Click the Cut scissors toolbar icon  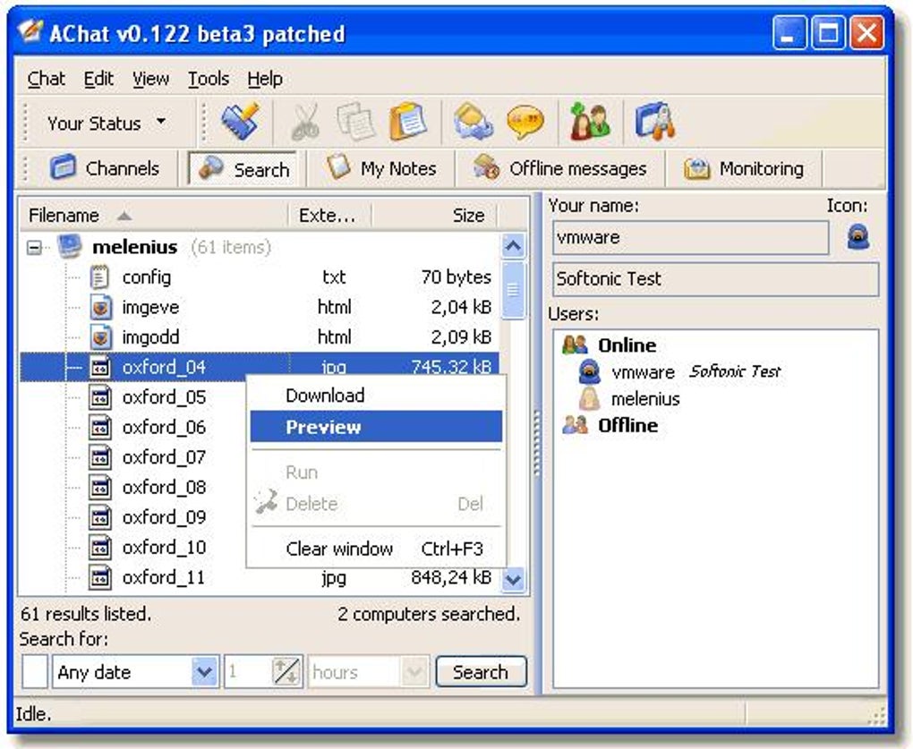tap(305, 122)
